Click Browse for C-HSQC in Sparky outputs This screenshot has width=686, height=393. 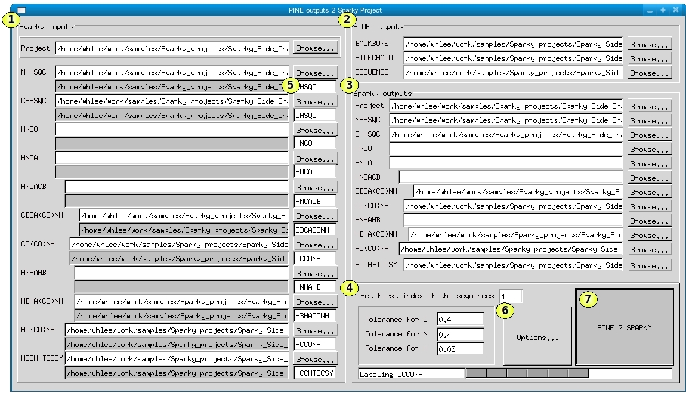650,135
